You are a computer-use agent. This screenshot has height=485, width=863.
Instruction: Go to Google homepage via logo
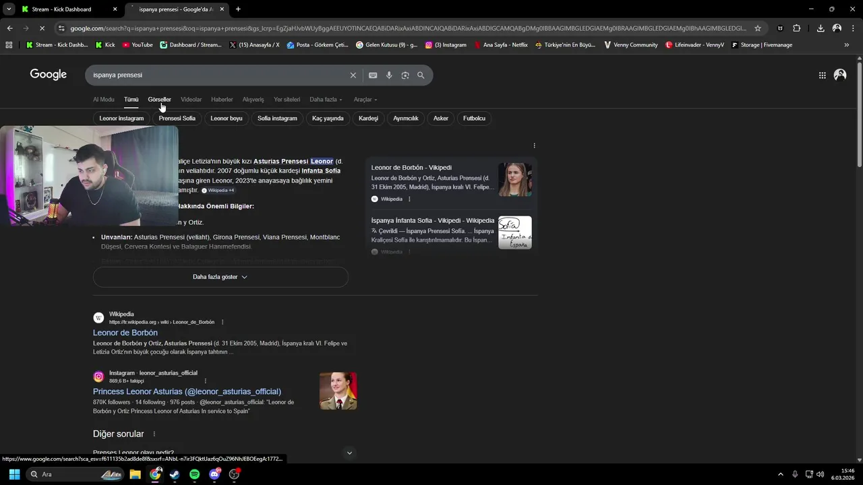(x=49, y=75)
